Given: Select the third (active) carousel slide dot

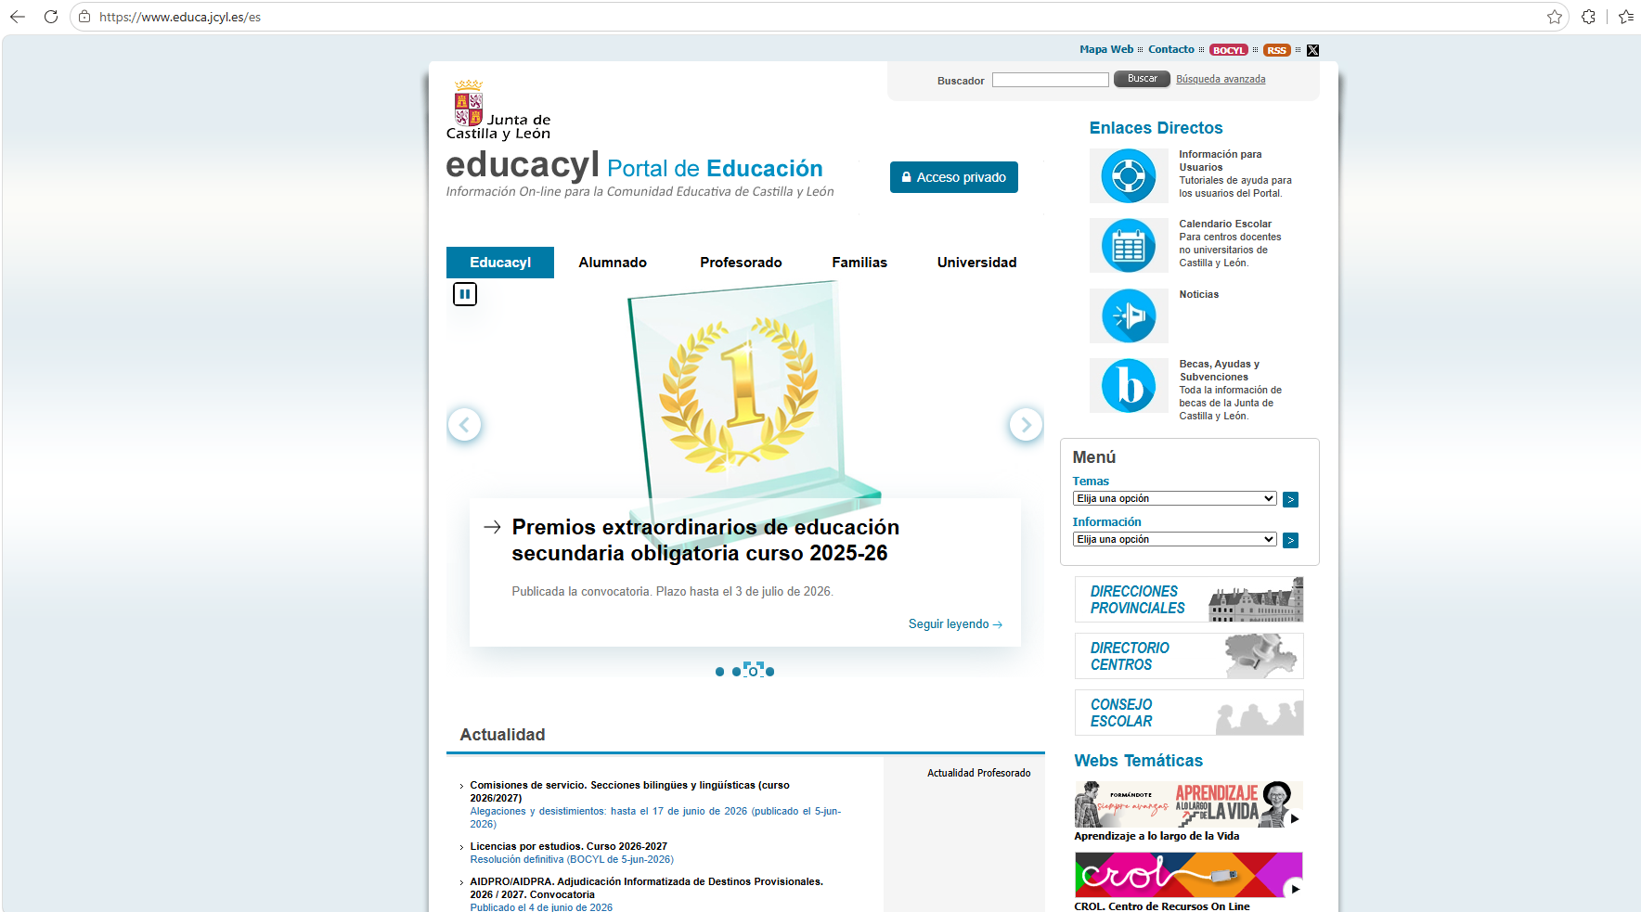Looking at the screenshot, I should (x=753, y=670).
